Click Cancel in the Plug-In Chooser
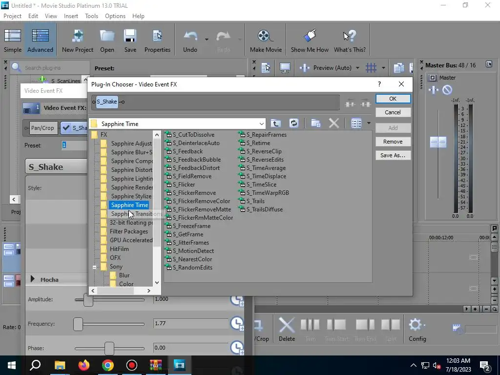 (393, 112)
